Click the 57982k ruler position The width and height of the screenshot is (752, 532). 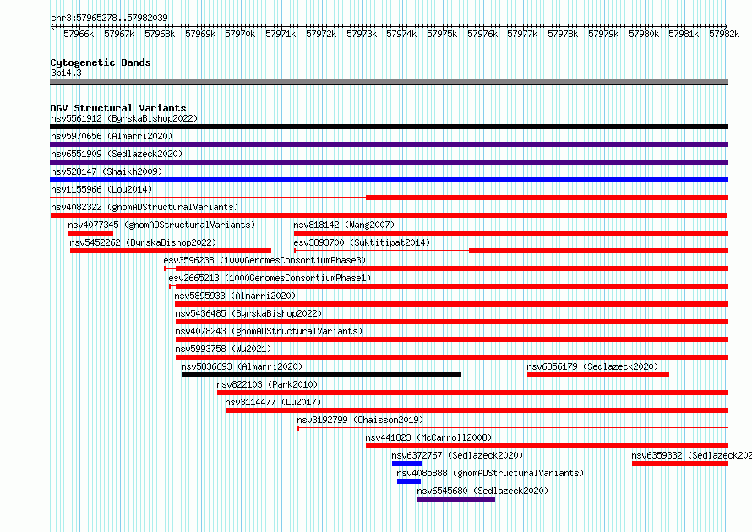tap(724, 34)
